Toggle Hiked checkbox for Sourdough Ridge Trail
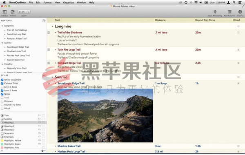245x155 pixels. pyautogui.click(x=238, y=83)
